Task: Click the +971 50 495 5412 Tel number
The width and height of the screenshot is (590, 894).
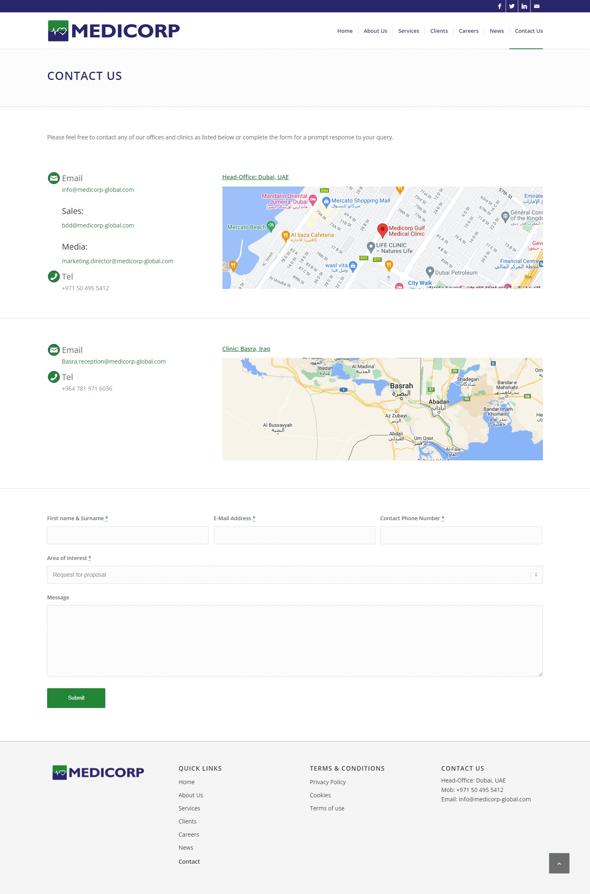Action: point(85,288)
